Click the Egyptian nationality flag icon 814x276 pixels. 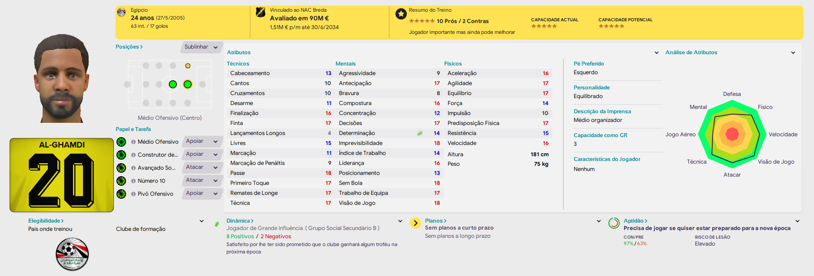click(x=121, y=13)
